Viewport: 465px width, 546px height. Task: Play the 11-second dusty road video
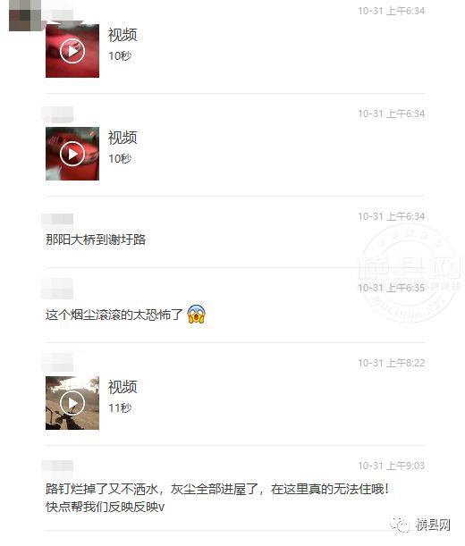[x=72, y=403]
